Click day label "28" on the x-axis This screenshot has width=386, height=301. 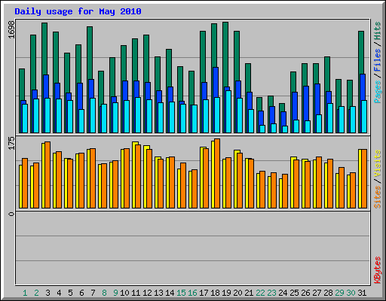(328, 293)
